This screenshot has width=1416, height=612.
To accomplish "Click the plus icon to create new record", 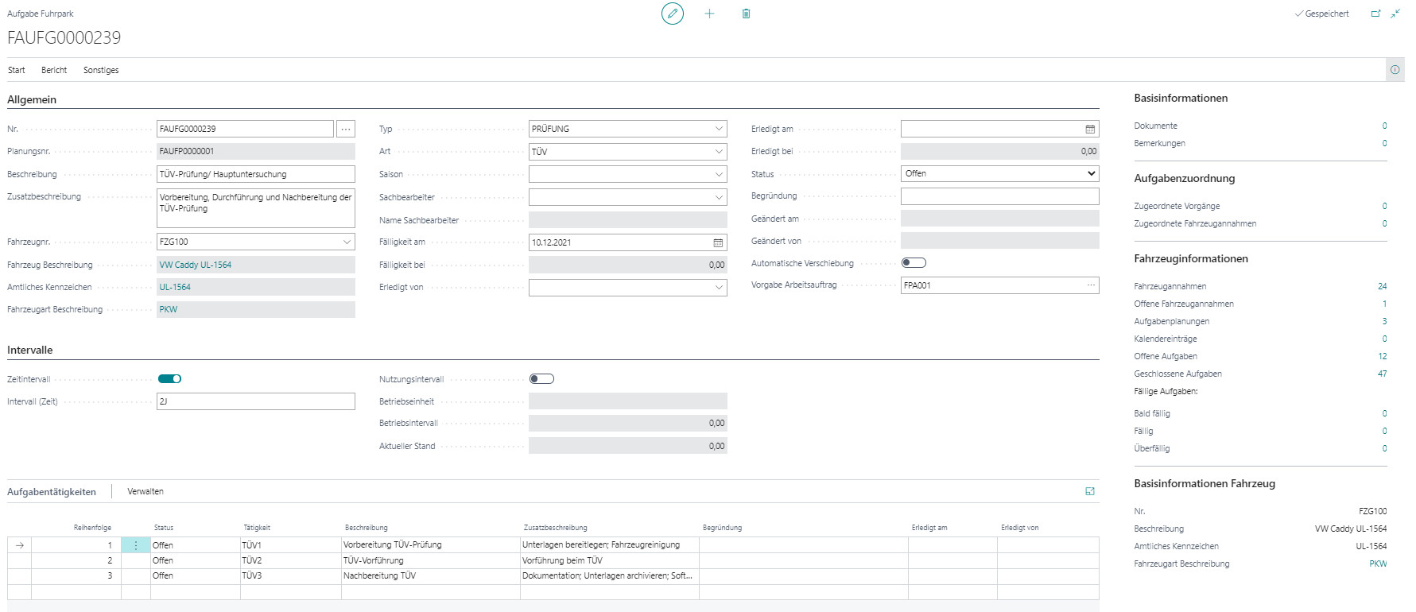I will [x=709, y=14].
